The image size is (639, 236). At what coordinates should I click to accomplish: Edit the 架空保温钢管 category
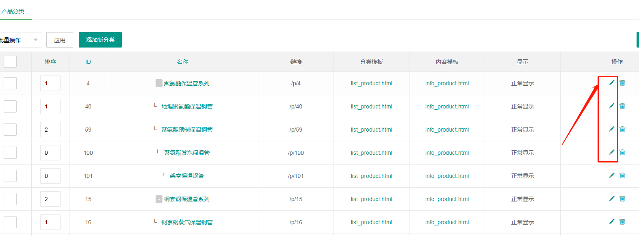611,175
